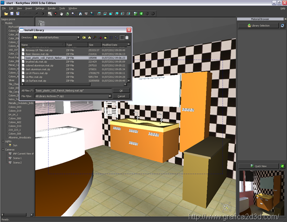Select Lis Surface.mat.zip in file list
Image resolution: width=287 pixels, height=222 pixels.
[37, 80]
